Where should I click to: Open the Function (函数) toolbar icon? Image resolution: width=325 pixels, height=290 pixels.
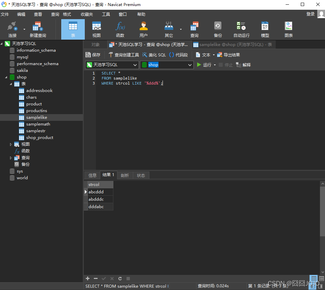pos(120,30)
